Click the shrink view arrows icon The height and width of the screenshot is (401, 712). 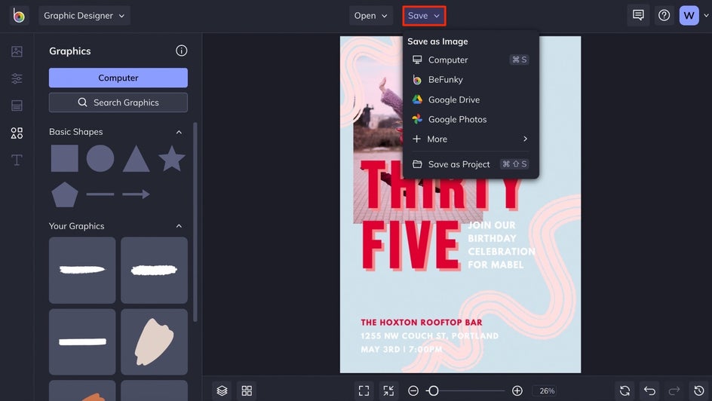click(388, 390)
